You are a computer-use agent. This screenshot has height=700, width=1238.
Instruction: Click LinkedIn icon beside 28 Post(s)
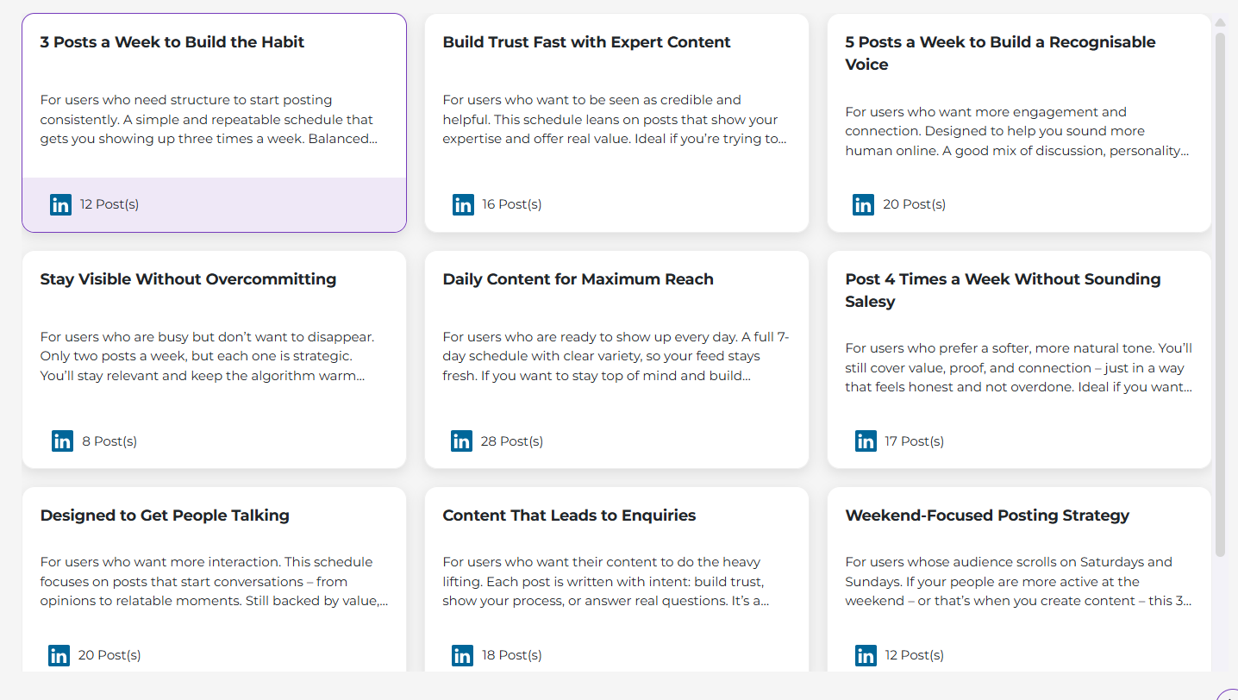(461, 441)
